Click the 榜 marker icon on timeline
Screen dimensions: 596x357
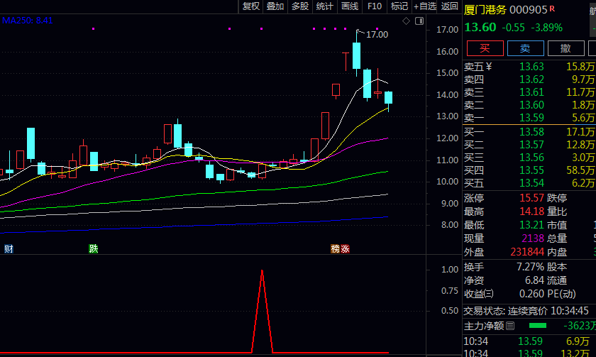(335, 249)
